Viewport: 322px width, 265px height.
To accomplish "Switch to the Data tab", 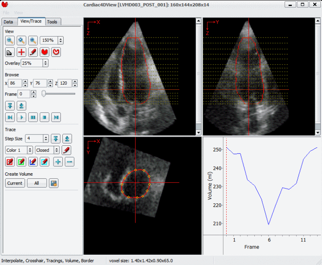I will [8, 22].
